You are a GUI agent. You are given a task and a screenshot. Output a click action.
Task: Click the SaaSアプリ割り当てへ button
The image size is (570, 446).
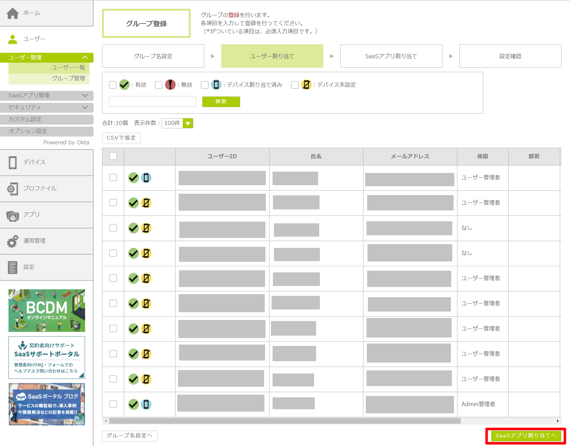525,436
